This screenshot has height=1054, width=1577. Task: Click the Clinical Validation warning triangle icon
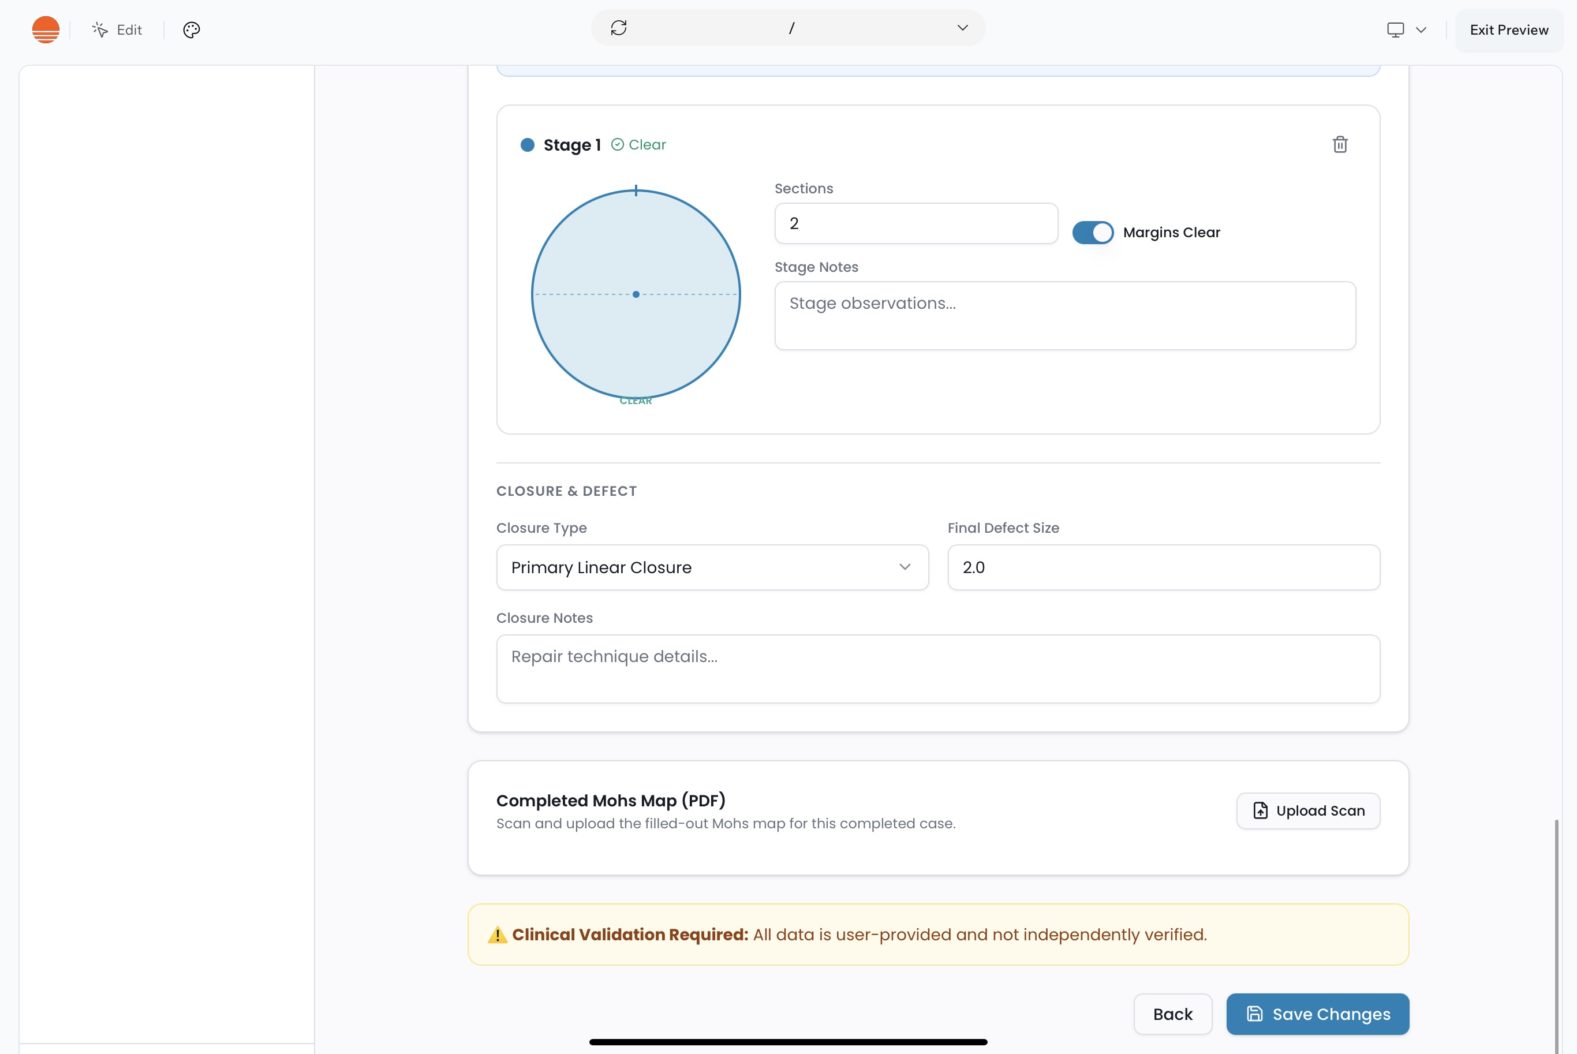coord(498,935)
